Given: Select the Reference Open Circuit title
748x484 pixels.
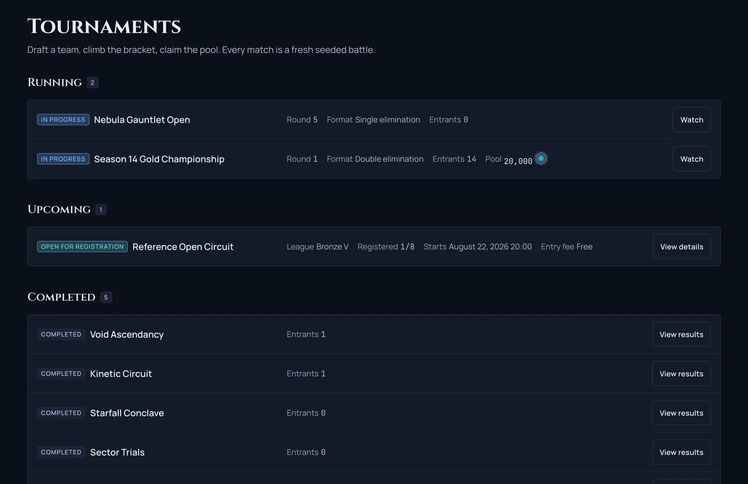Looking at the screenshot, I should click(183, 246).
